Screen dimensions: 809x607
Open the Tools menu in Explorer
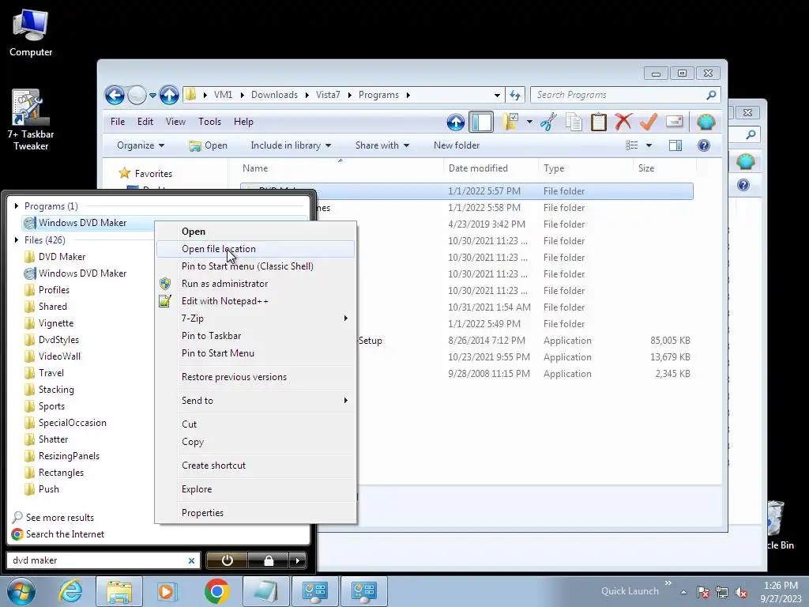[209, 122]
